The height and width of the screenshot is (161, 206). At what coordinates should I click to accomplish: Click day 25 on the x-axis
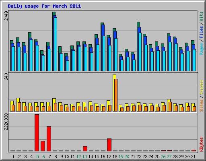[157, 157]
